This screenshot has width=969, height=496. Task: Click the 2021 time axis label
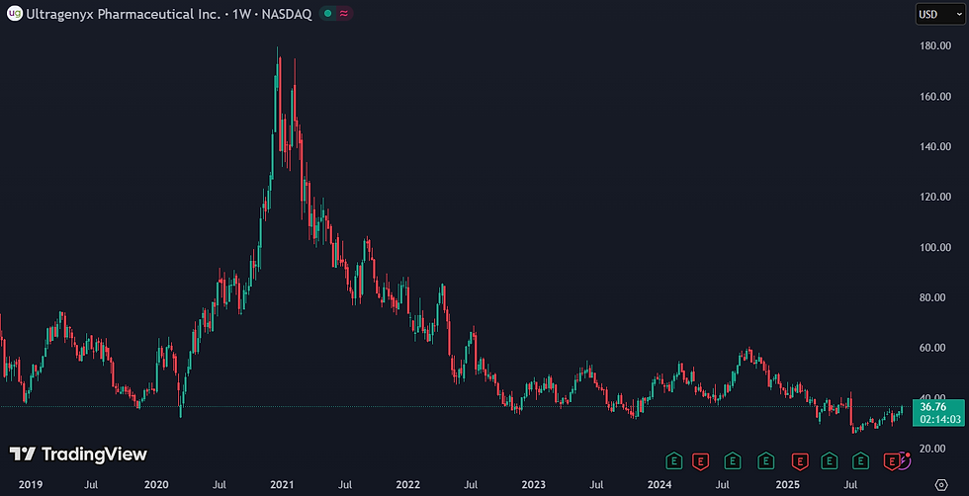click(282, 485)
